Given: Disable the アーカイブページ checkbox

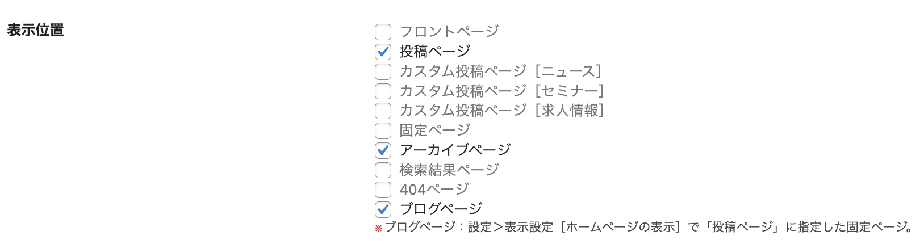Looking at the screenshot, I should [x=383, y=150].
